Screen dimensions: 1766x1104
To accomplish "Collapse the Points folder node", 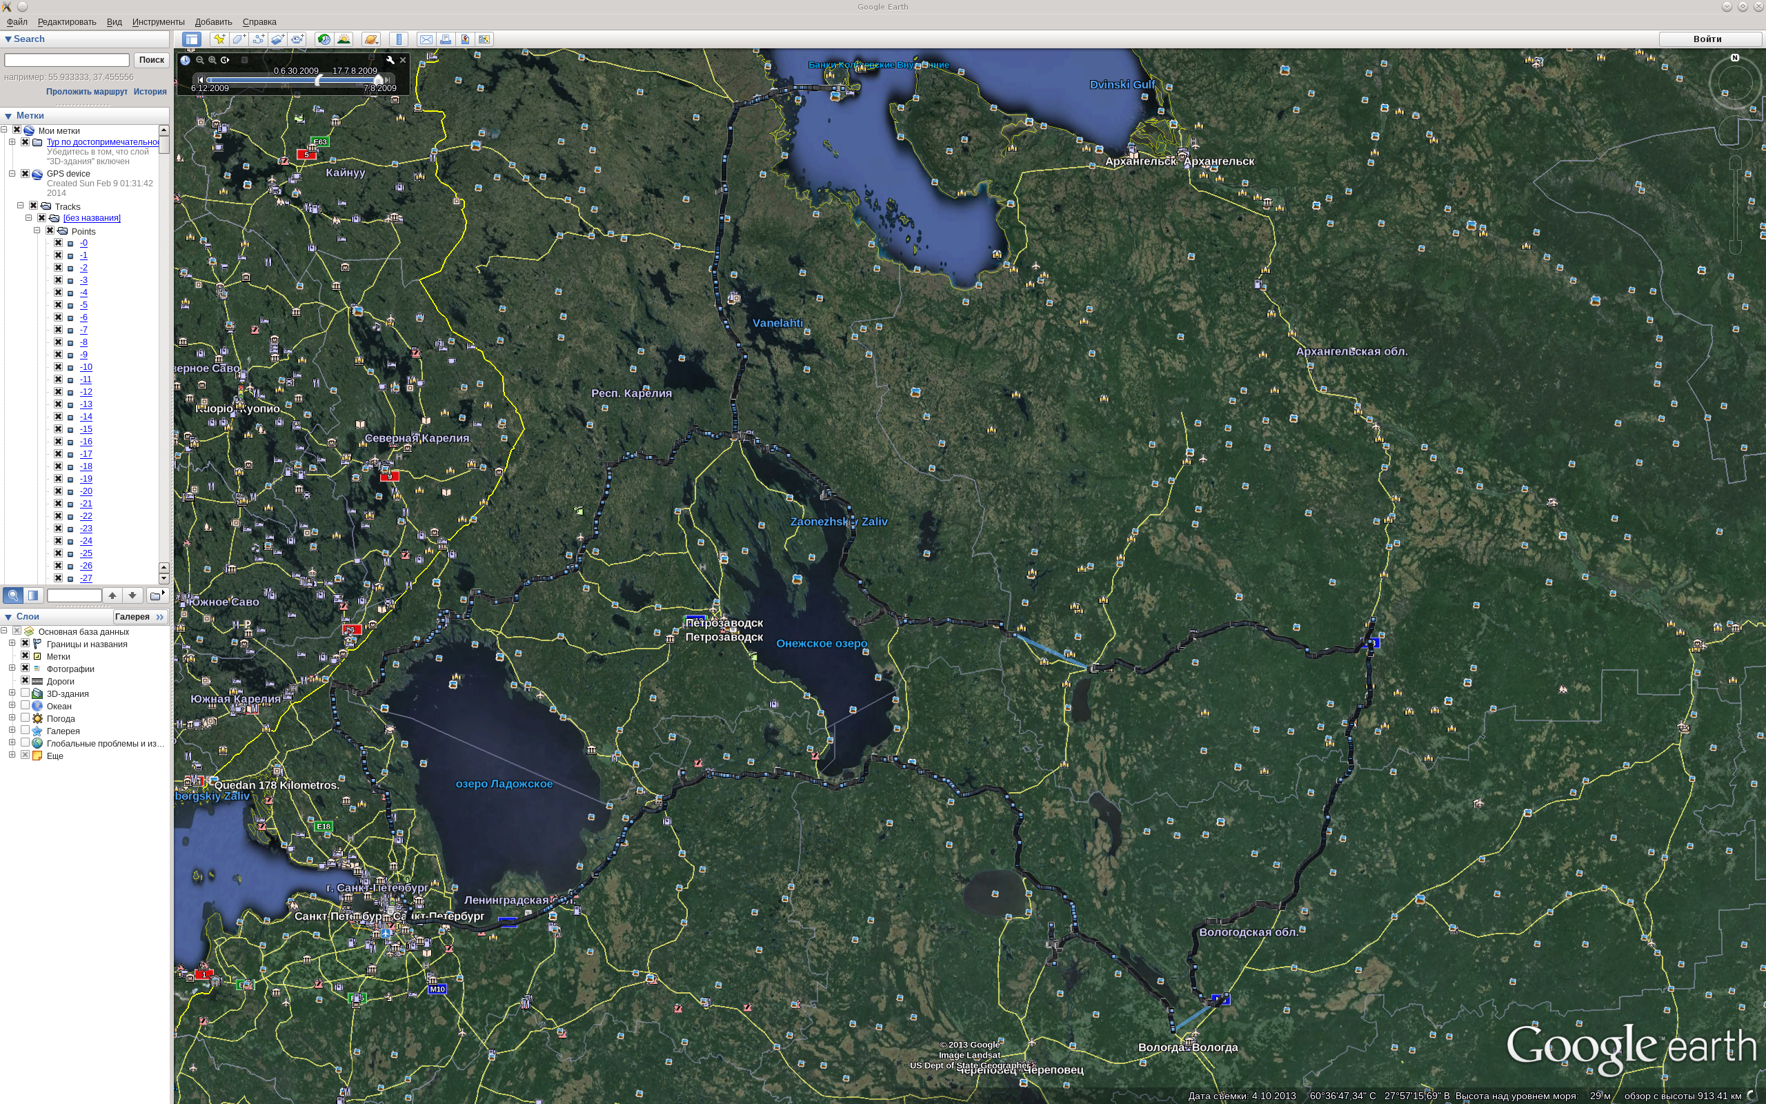I will pos(37,230).
